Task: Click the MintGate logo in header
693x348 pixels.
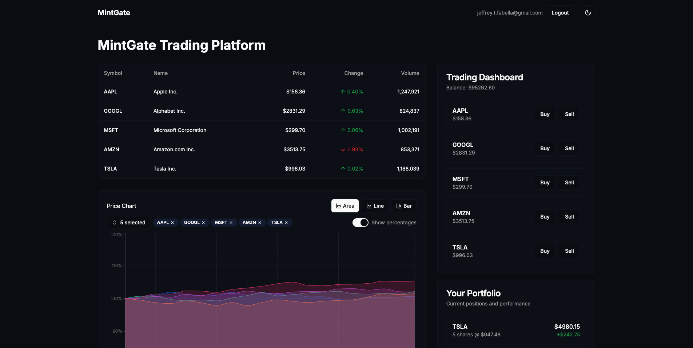Action: (114, 13)
